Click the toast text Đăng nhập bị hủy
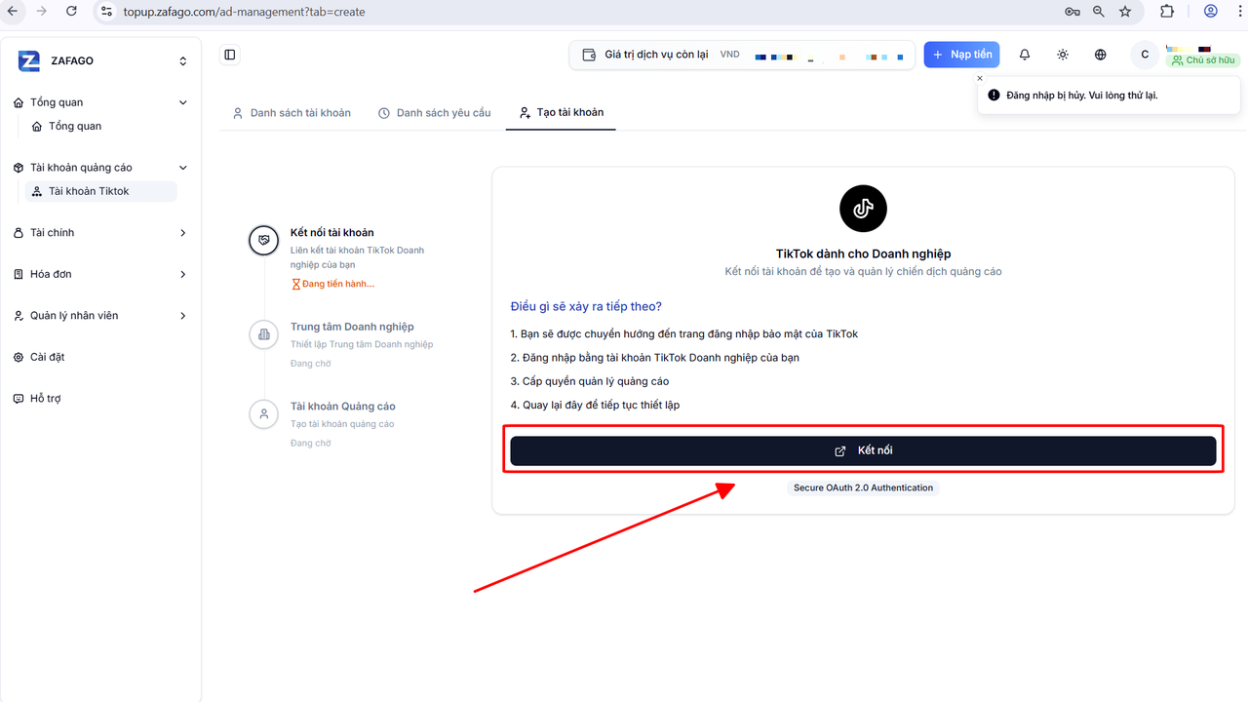 [1082, 96]
